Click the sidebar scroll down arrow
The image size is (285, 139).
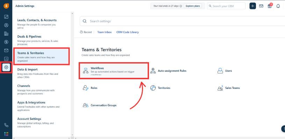pyautogui.click(x=72, y=135)
